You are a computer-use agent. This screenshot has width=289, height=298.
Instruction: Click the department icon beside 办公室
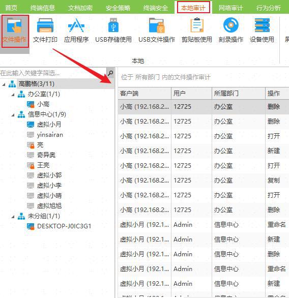click(21, 94)
